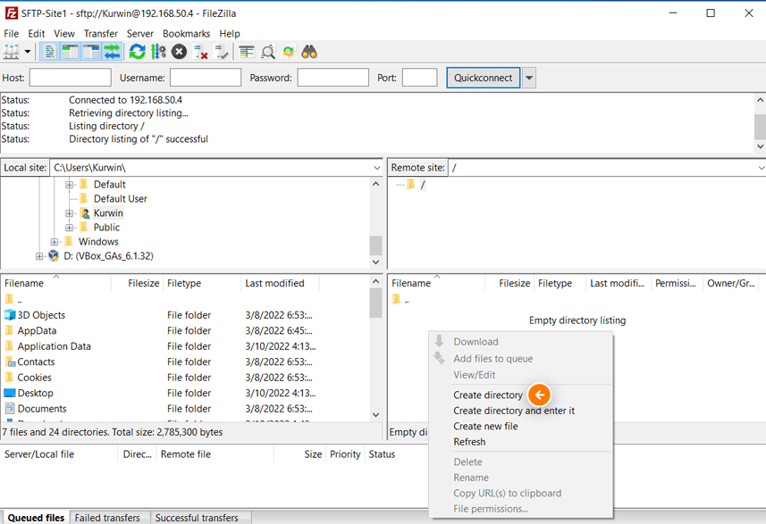Viewport: 766px width, 524px height.
Task: Open the Quickconnect dropdown arrow
Action: pos(527,77)
